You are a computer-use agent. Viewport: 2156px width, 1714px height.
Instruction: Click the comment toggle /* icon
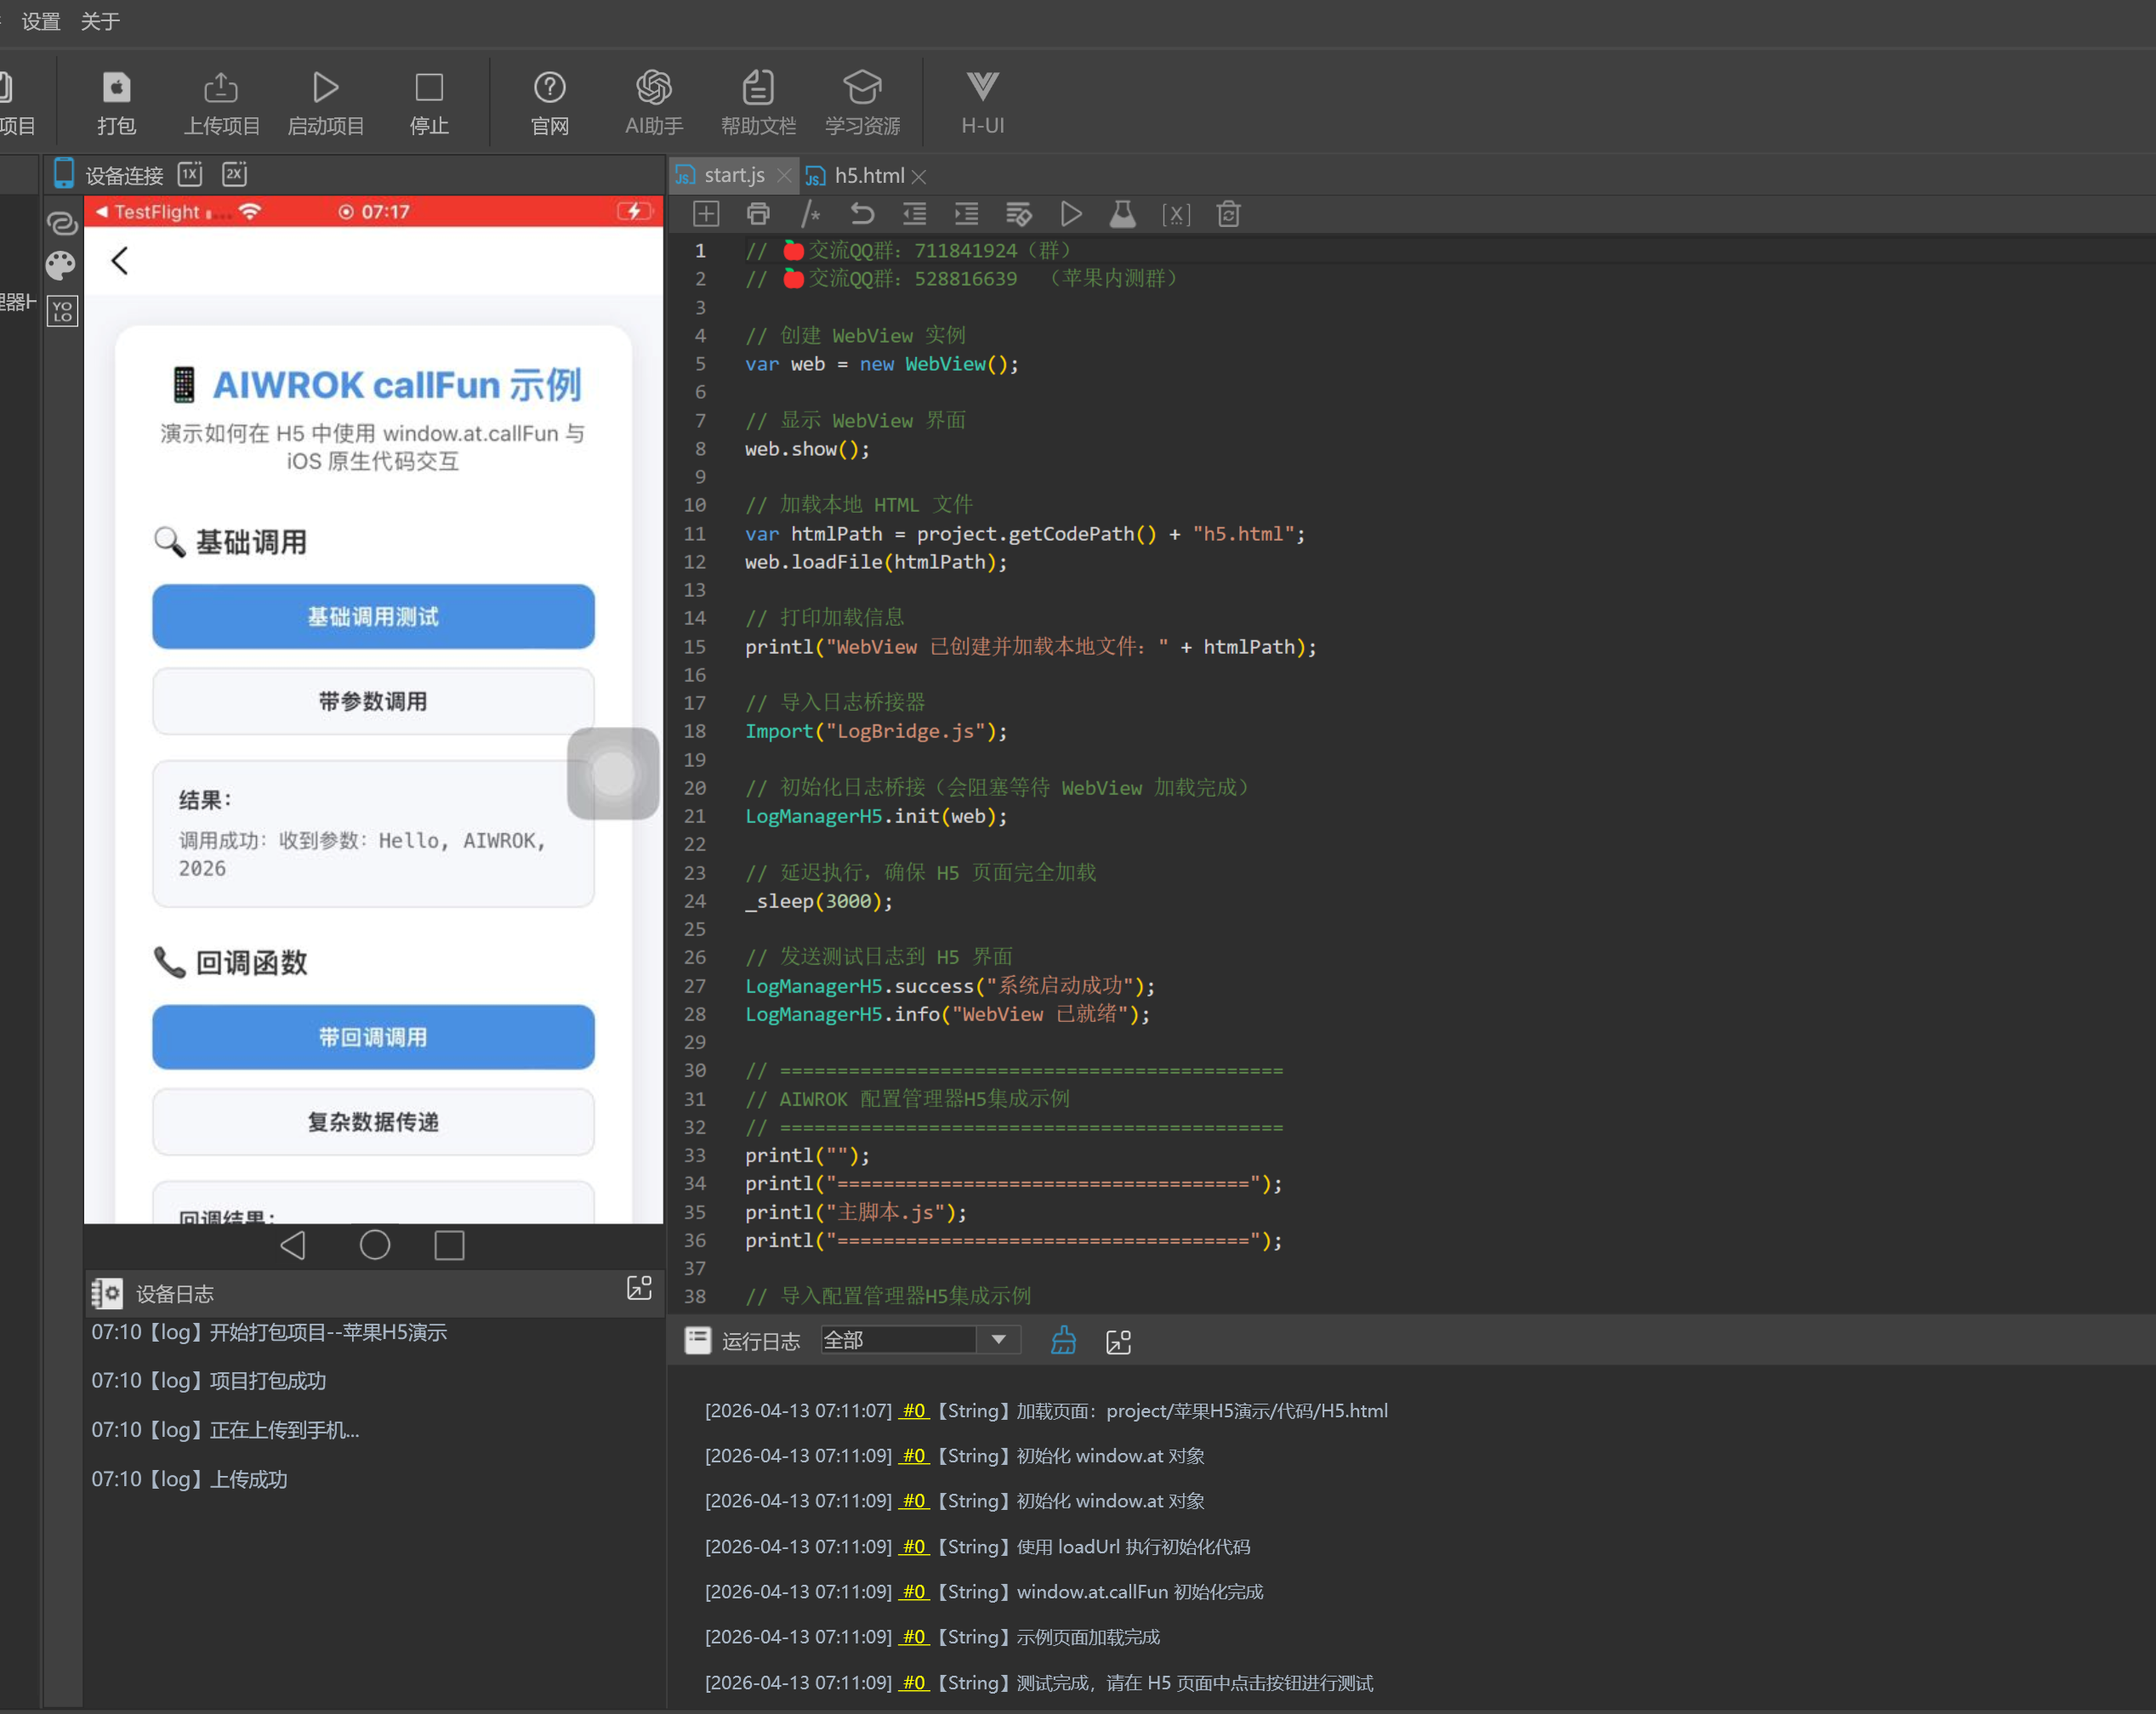(810, 214)
